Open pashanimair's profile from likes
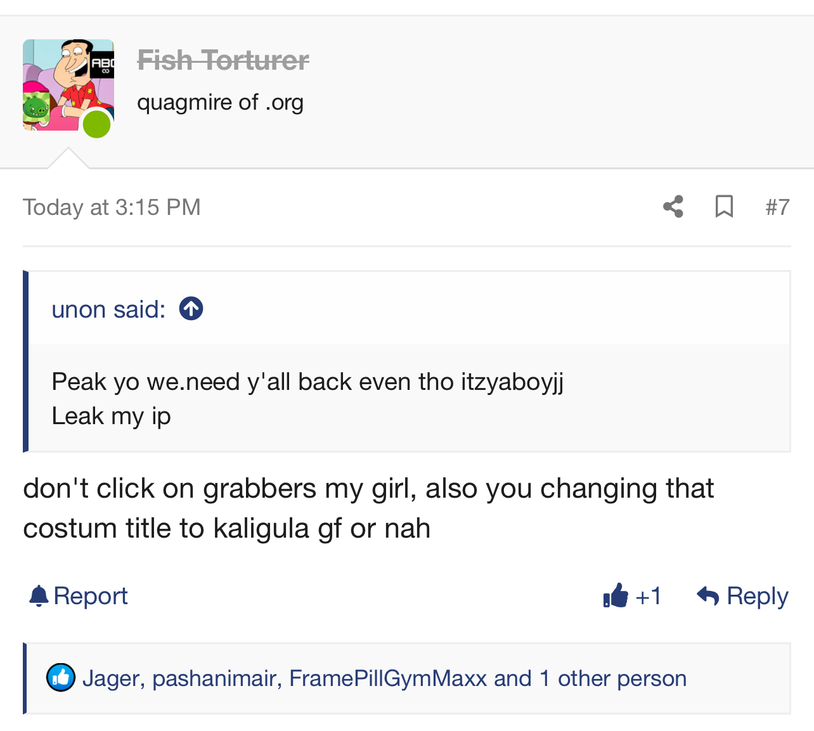Viewport: 814px width, 731px height. point(214,678)
